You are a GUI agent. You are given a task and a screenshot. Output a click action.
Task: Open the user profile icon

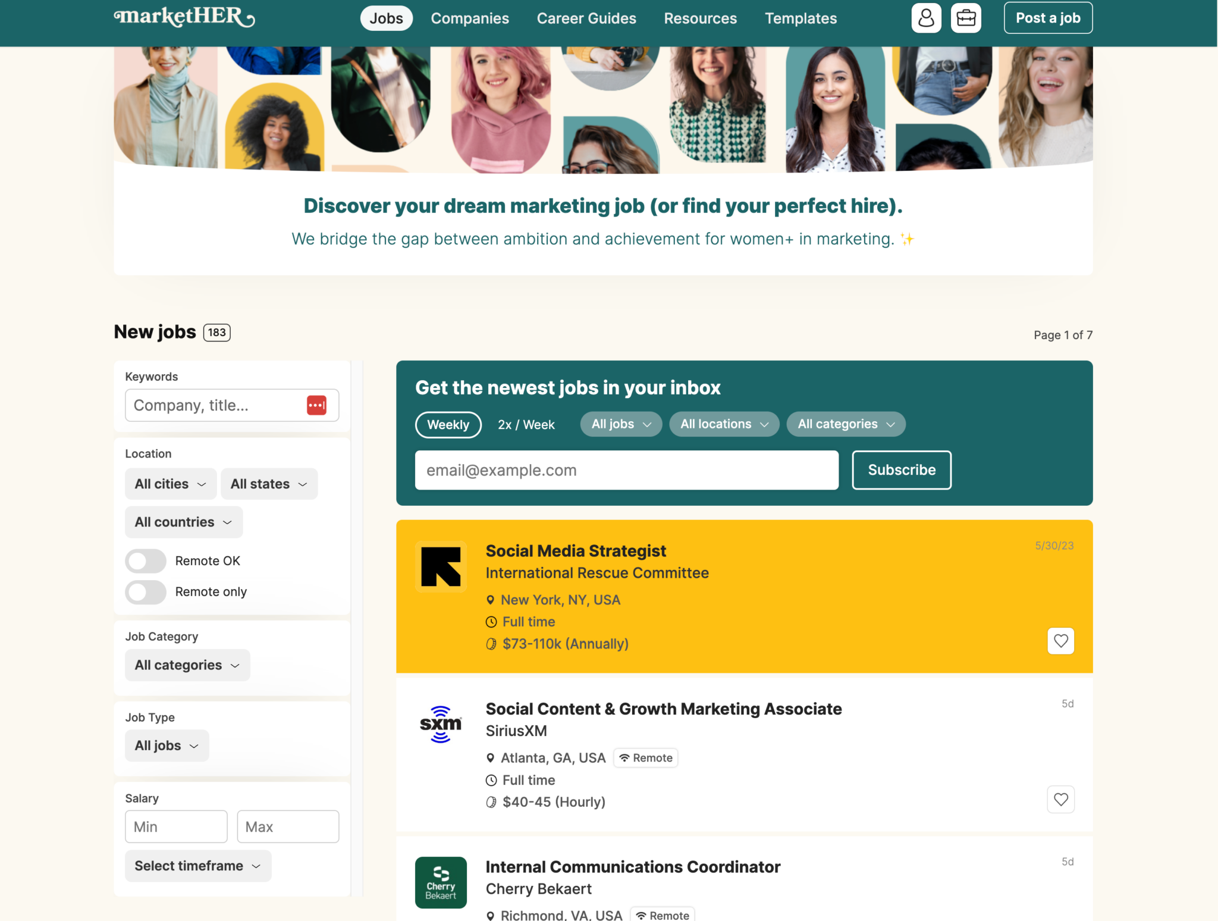click(926, 18)
